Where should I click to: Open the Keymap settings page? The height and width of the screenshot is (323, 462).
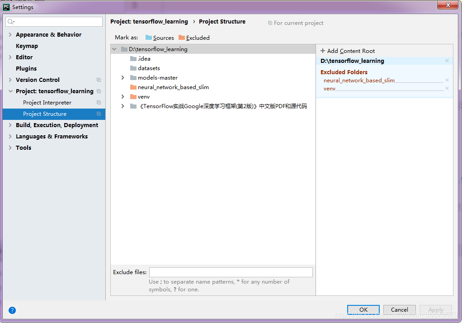tap(27, 46)
